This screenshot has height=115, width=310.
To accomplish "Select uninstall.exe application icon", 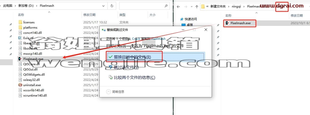I will tap(21, 85).
